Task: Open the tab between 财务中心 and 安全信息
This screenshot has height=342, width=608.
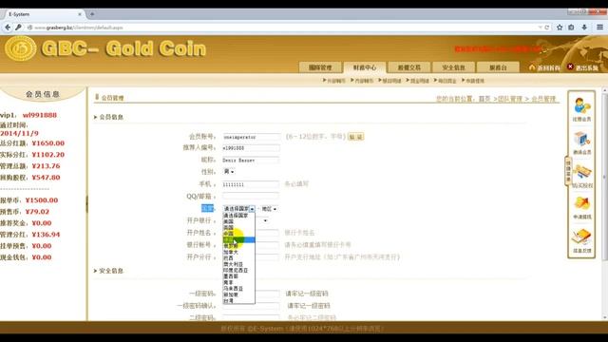Action: [409, 67]
